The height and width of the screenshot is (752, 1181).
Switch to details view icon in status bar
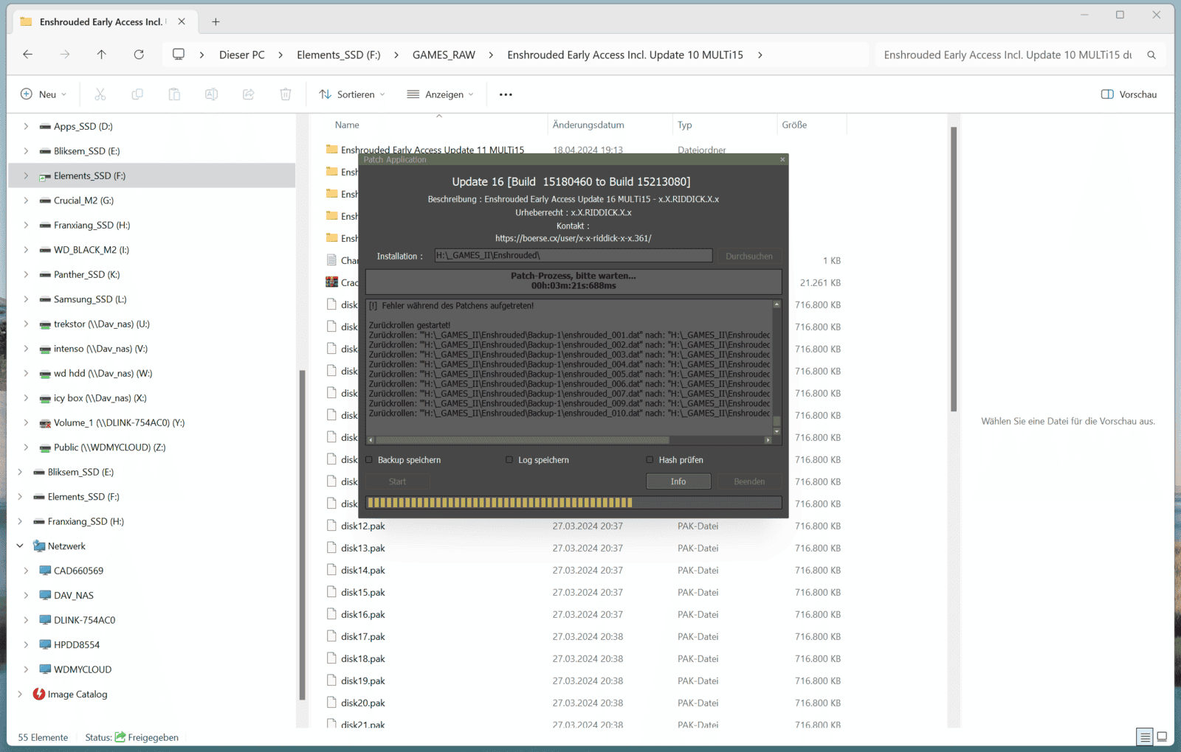click(1145, 737)
